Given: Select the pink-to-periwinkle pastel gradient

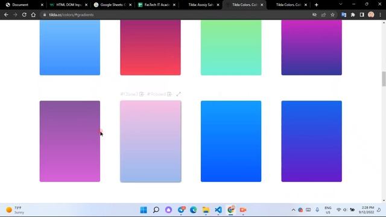Looking at the screenshot, I should tap(151, 142).
